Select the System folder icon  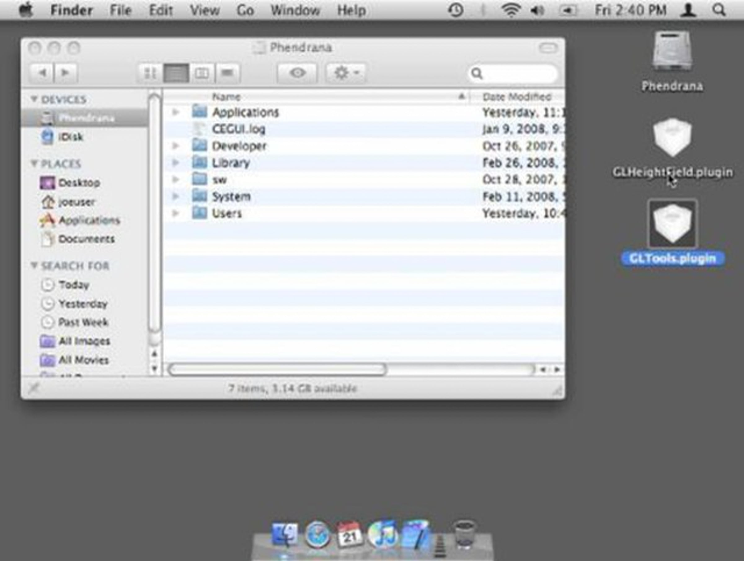[x=199, y=196]
